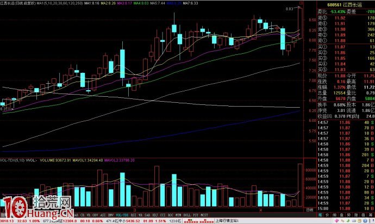
Task: Select the 指 tab under the trade list
Action: pos(356,215)
